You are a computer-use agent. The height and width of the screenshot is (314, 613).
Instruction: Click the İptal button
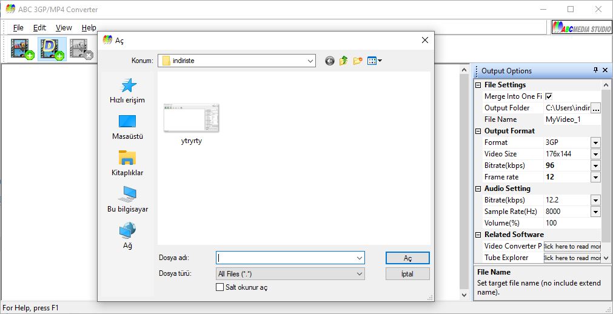pyautogui.click(x=407, y=274)
